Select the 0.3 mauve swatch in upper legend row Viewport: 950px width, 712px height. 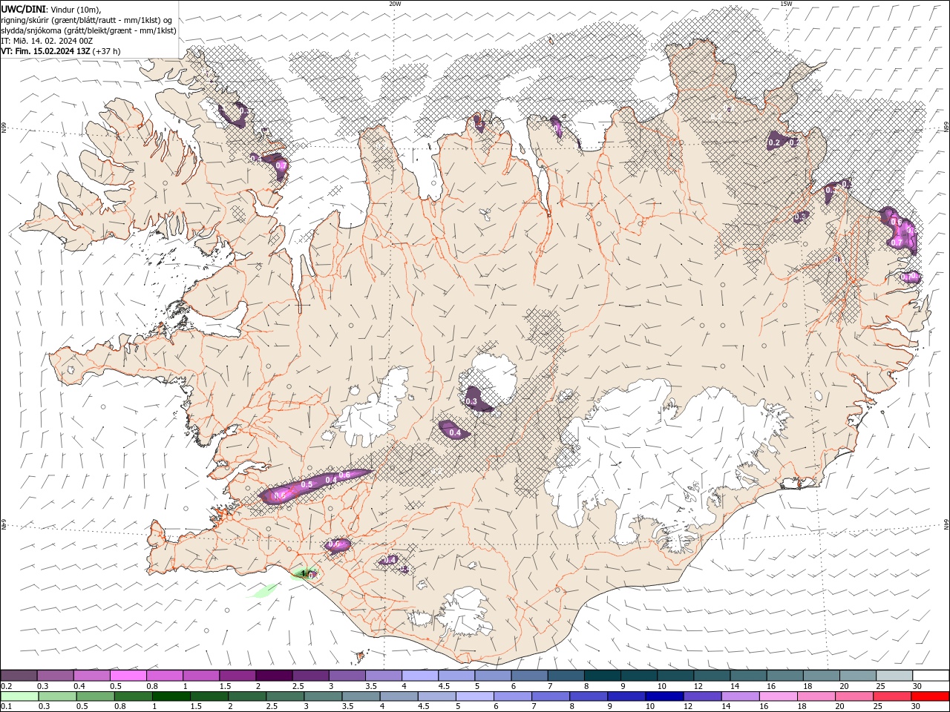(55, 676)
